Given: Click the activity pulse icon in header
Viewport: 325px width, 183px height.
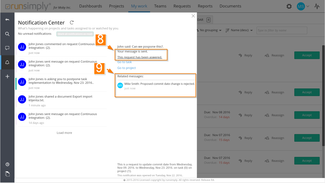Looking at the screenshot, I should tap(317, 6).
